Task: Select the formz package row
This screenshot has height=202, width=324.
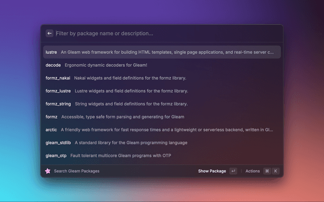Action: click(52, 117)
